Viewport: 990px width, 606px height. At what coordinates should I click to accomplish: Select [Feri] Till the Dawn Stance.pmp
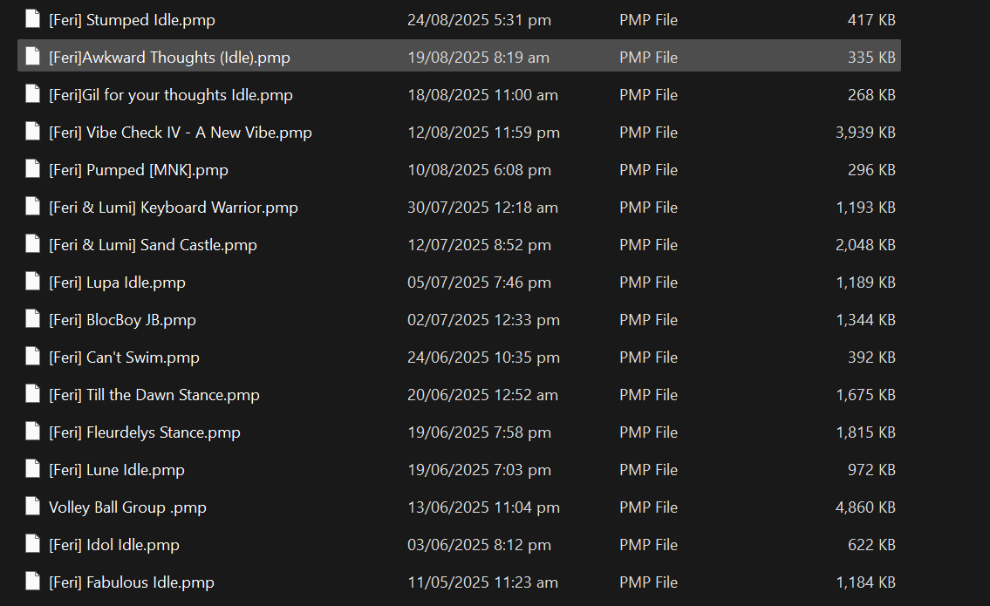point(154,395)
